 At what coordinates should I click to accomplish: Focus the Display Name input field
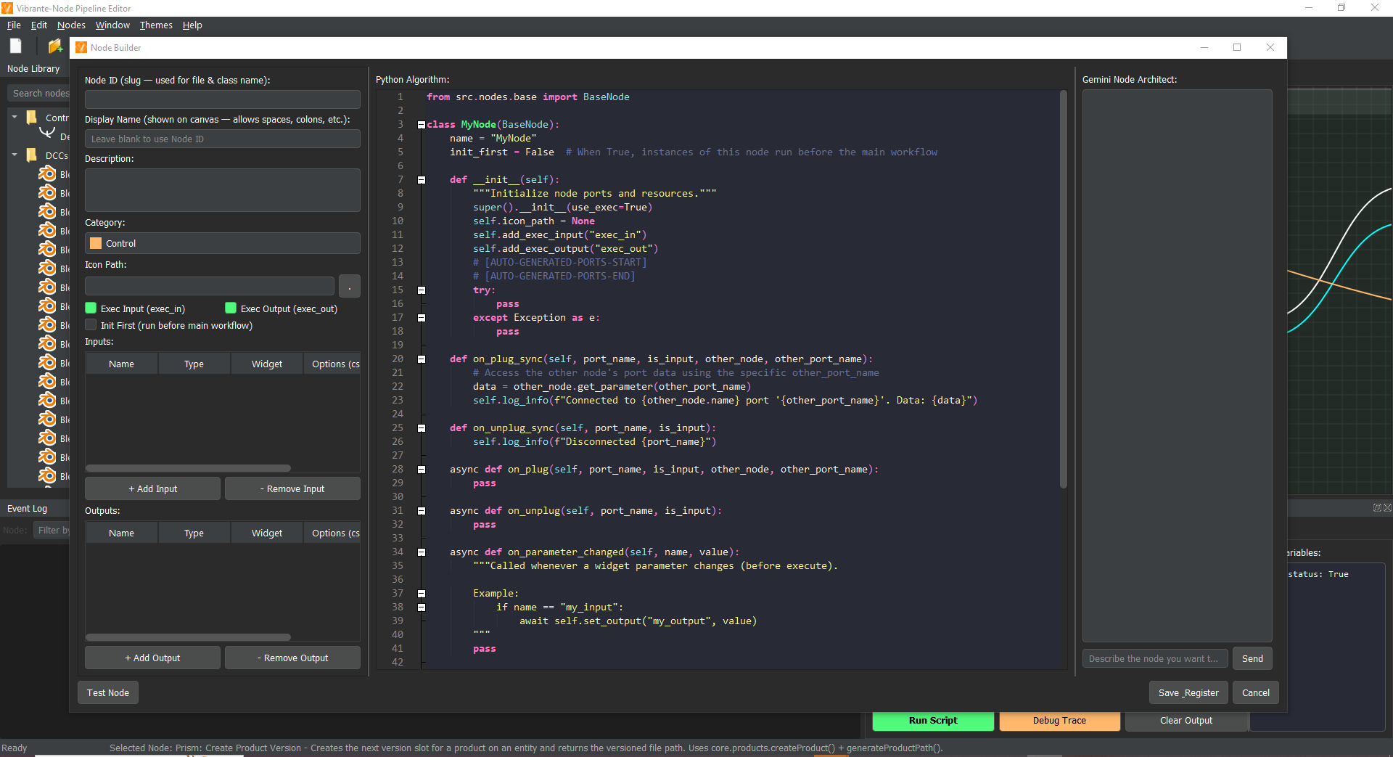point(223,139)
